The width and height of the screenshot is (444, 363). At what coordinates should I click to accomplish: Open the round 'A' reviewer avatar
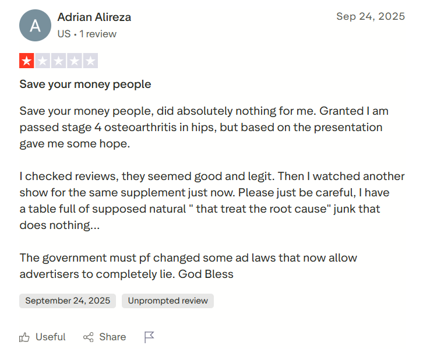tap(35, 26)
